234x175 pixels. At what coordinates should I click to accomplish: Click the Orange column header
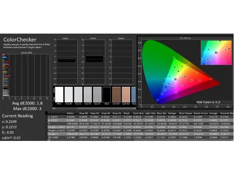point(213,113)
